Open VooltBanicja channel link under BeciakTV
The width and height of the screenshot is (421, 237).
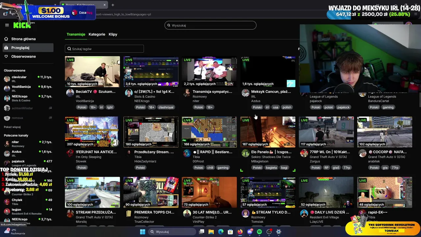point(85,101)
